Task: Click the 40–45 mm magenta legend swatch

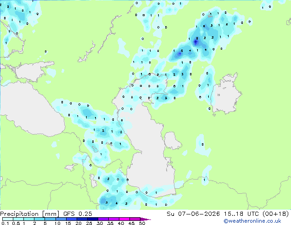Action: (x=124, y=219)
